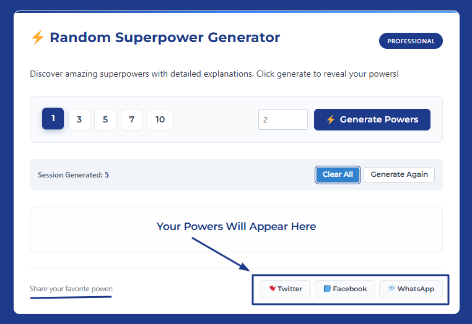Click the WhatsApp speech bubble icon
The image size is (472, 324).
(x=391, y=289)
